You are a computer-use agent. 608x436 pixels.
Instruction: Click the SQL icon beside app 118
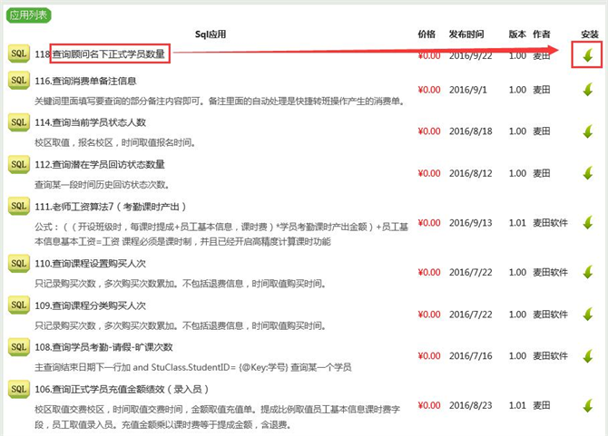pyautogui.click(x=18, y=53)
